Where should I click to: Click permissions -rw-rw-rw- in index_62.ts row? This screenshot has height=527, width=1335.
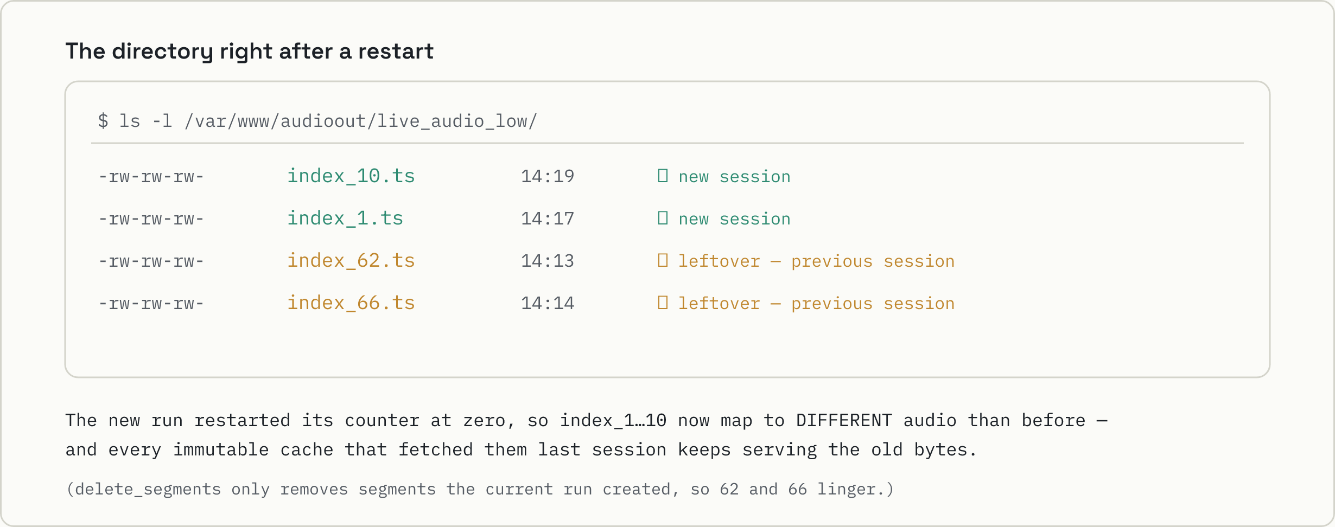click(x=151, y=261)
